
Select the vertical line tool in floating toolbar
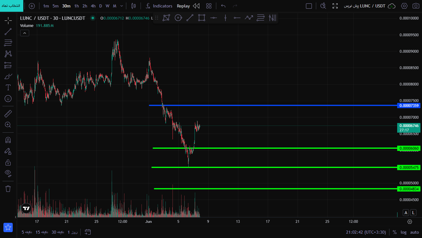point(225,18)
